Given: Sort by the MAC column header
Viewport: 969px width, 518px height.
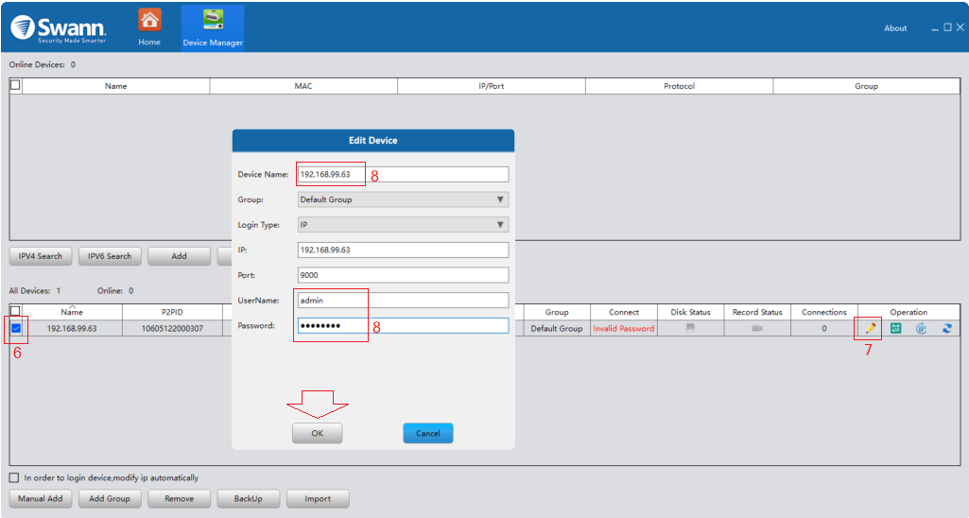Looking at the screenshot, I should [303, 86].
